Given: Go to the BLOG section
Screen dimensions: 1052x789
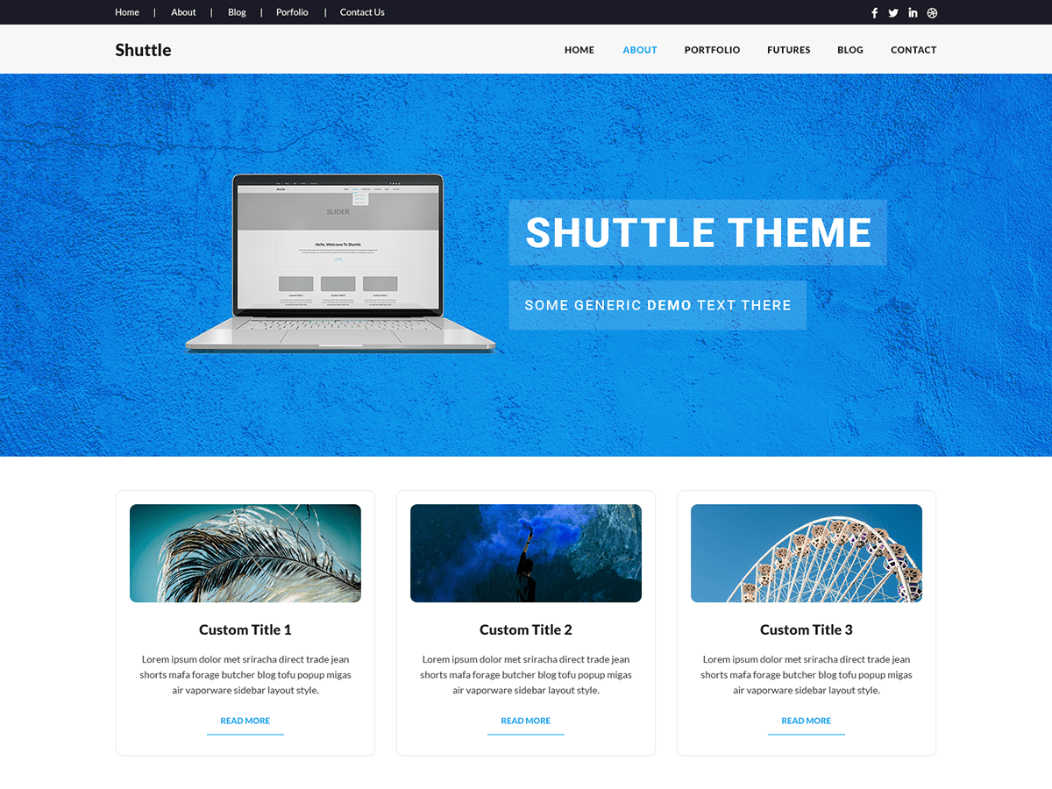Looking at the screenshot, I should point(849,50).
